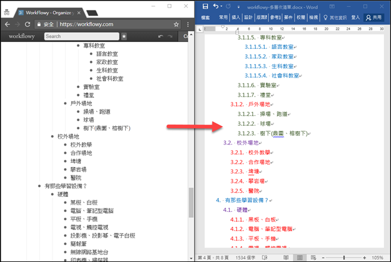Click the browser reload icon

point(27,24)
